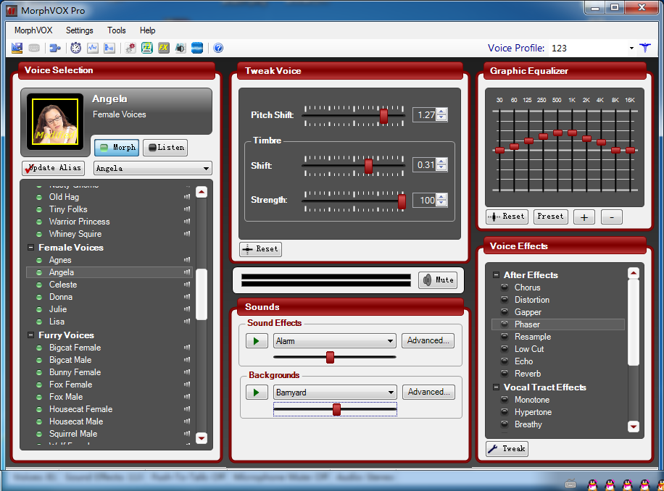Collapse the After Effects group
The height and width of the screenshot is (491, 664).
[x=496, y=275]
